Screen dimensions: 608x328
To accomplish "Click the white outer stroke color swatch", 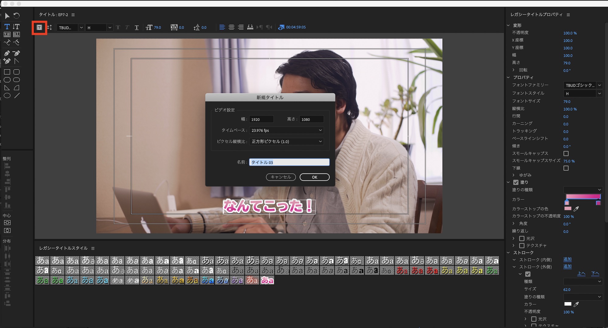I will [568, 304].
